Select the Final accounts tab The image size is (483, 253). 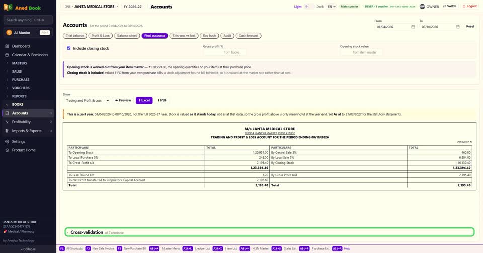(154, 36)
